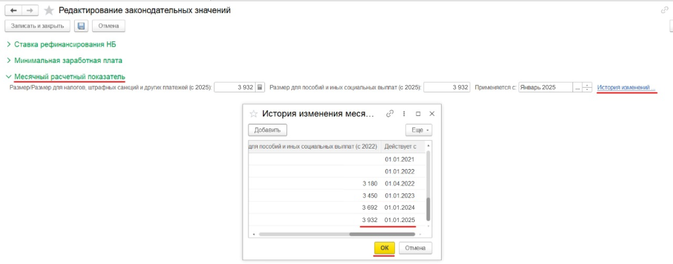Click Добавить to add a record

[x=267, y=130]
